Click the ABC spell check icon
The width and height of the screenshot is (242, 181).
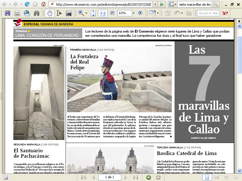click(168, 13)
